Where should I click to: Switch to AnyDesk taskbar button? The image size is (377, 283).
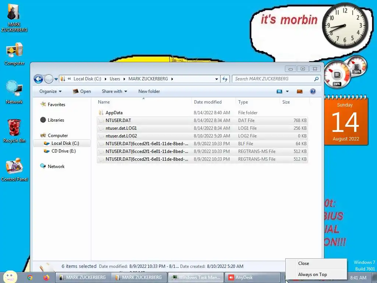pyautogui.click(x=252, y=277)
